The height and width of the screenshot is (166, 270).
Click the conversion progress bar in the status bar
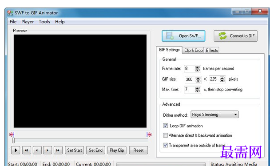coord(161,164)
